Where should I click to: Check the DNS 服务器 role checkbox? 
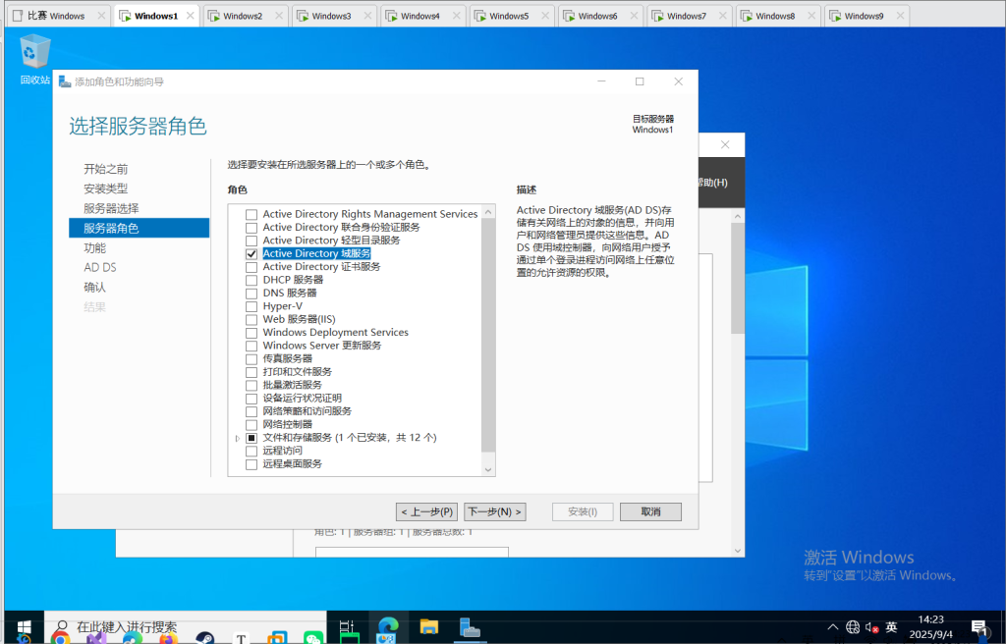point(251,293)
